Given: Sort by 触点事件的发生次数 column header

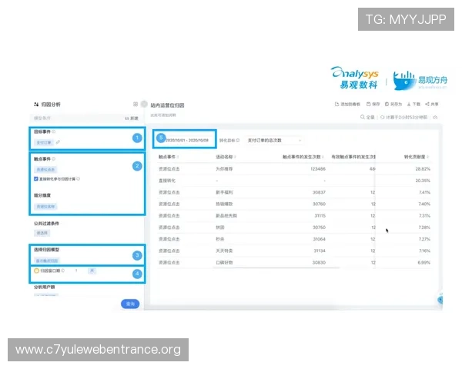Looking at the screenshot, I should pos(303,157).
